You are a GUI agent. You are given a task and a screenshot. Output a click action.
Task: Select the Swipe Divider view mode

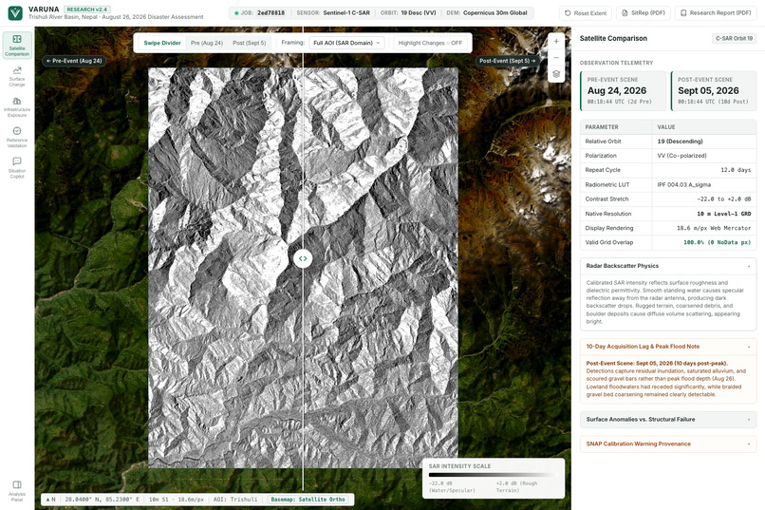[162, 43]
